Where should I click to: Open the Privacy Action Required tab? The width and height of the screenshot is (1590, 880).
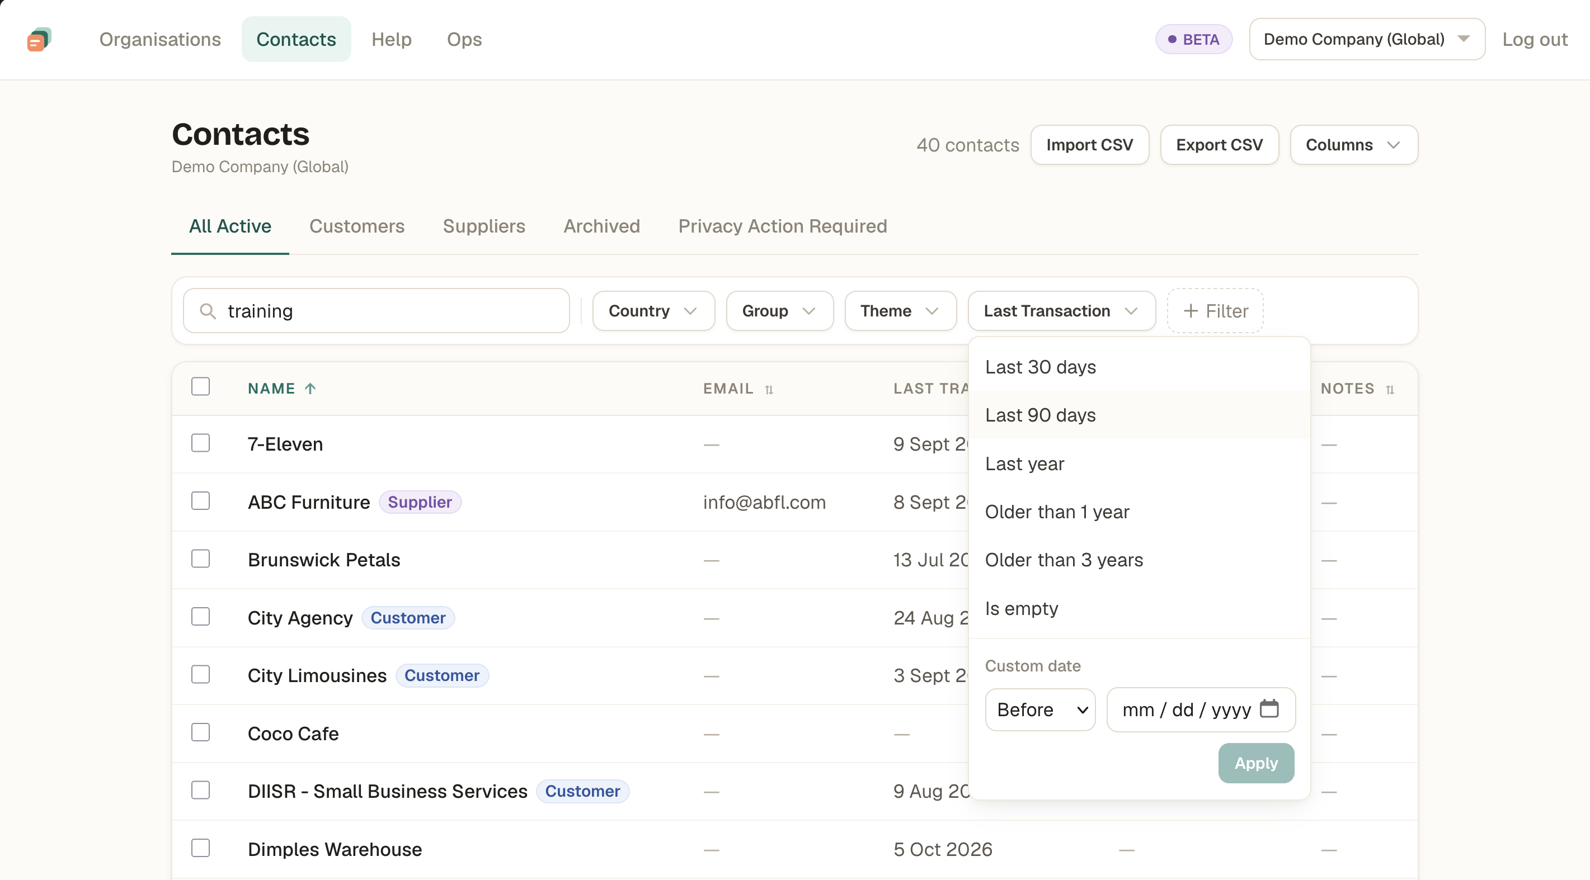point(782,226)
